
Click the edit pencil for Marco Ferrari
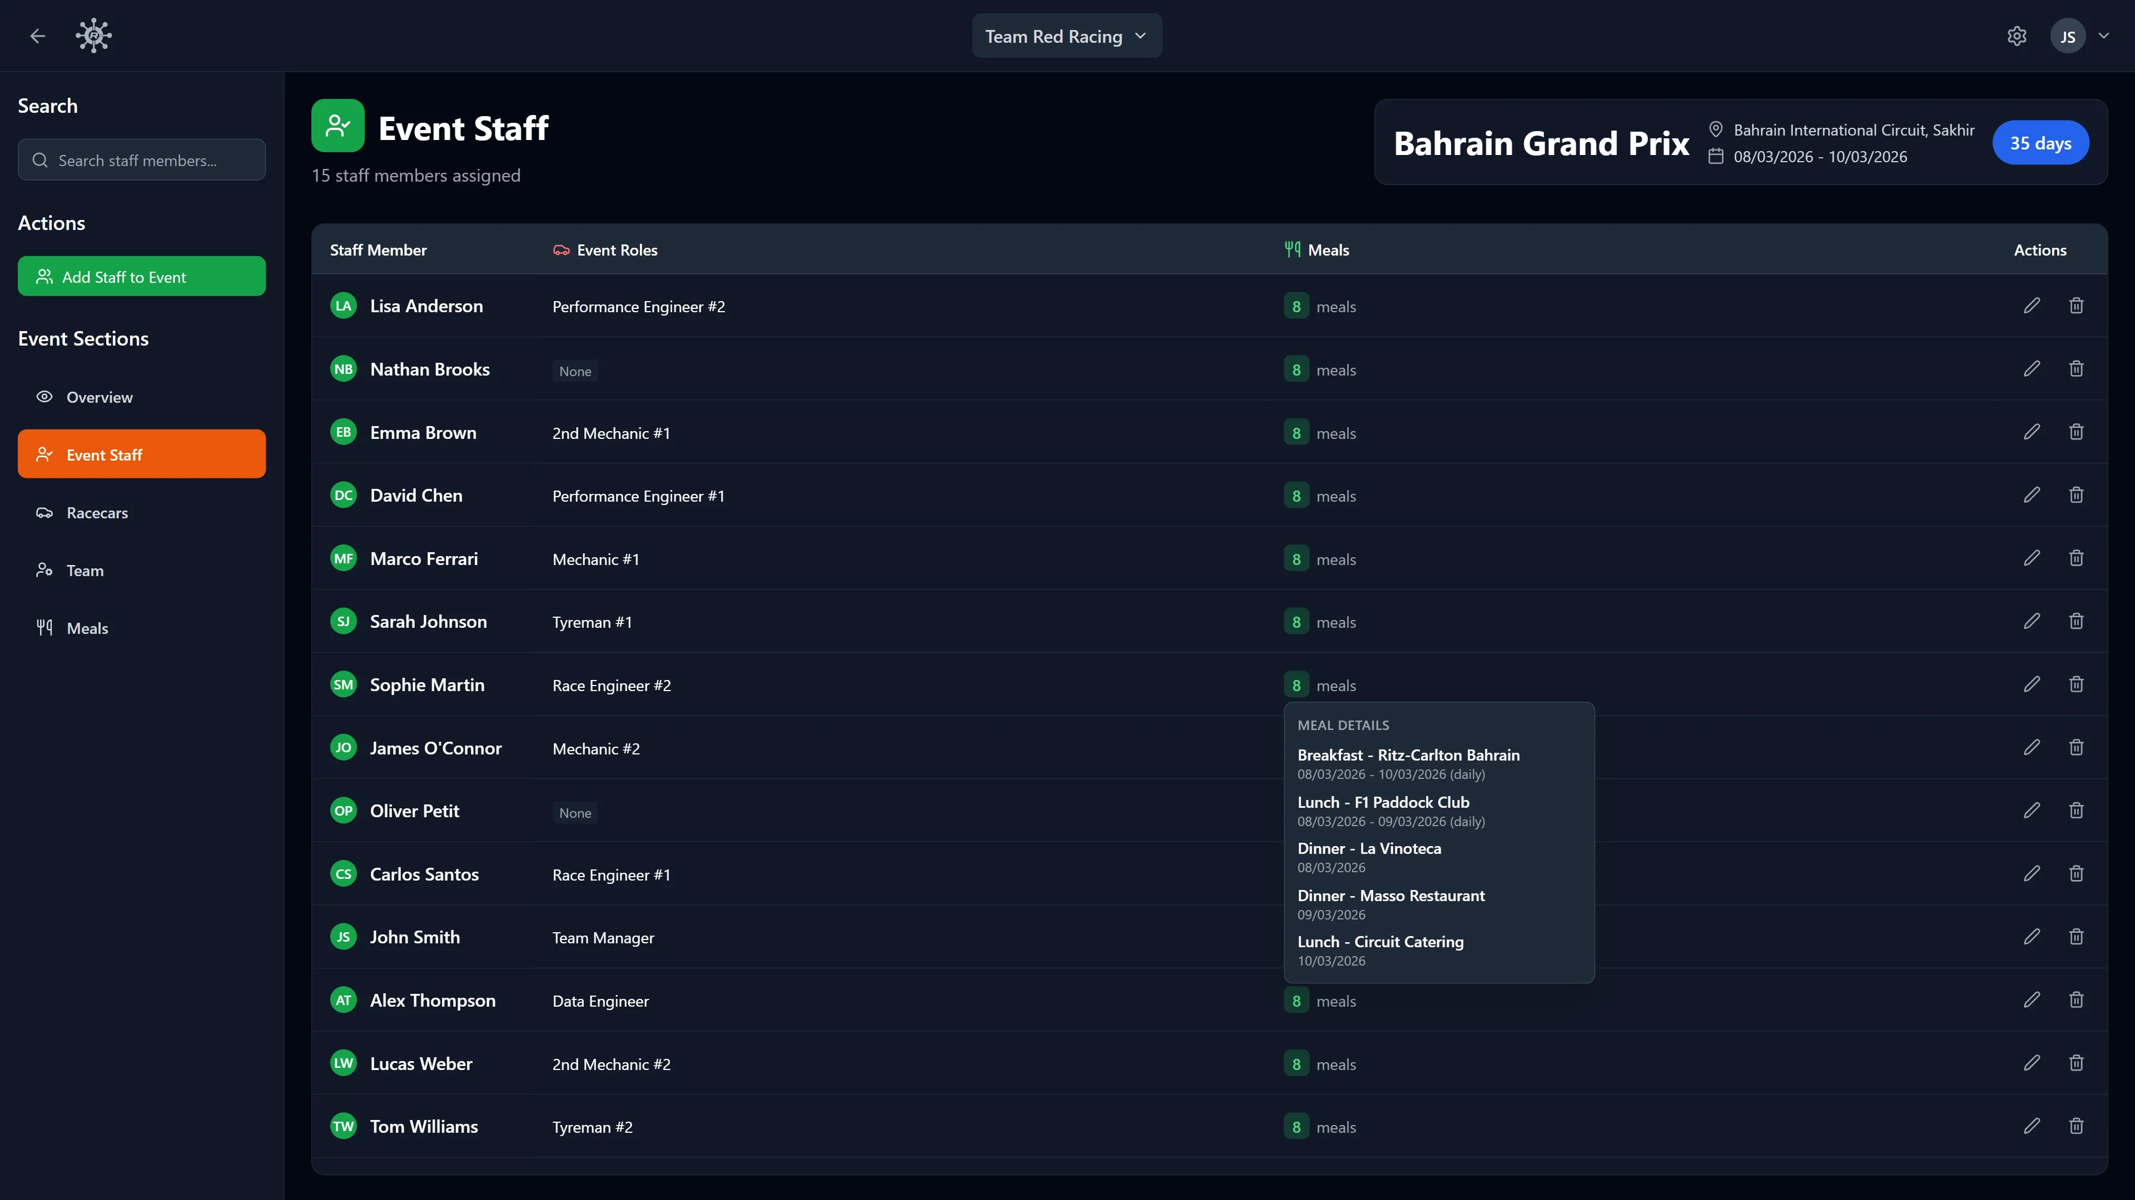click(2032, 558)
